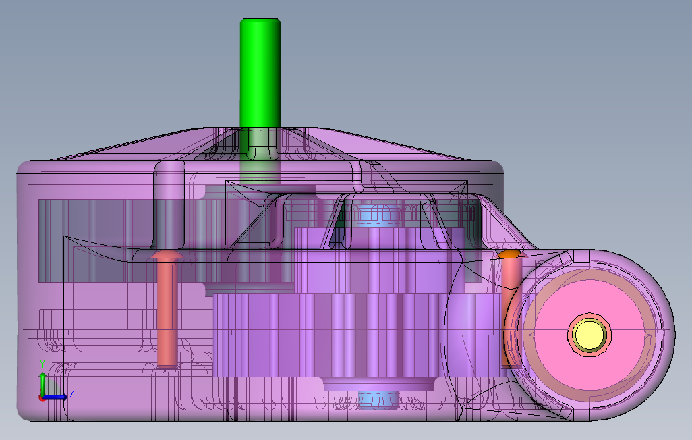Click the blue Z axis of the triad

click(55, 397)
